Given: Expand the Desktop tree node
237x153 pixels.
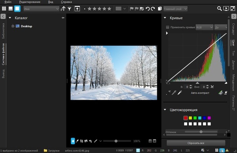Looking at the screenshot, I should [x=13, y=26].
